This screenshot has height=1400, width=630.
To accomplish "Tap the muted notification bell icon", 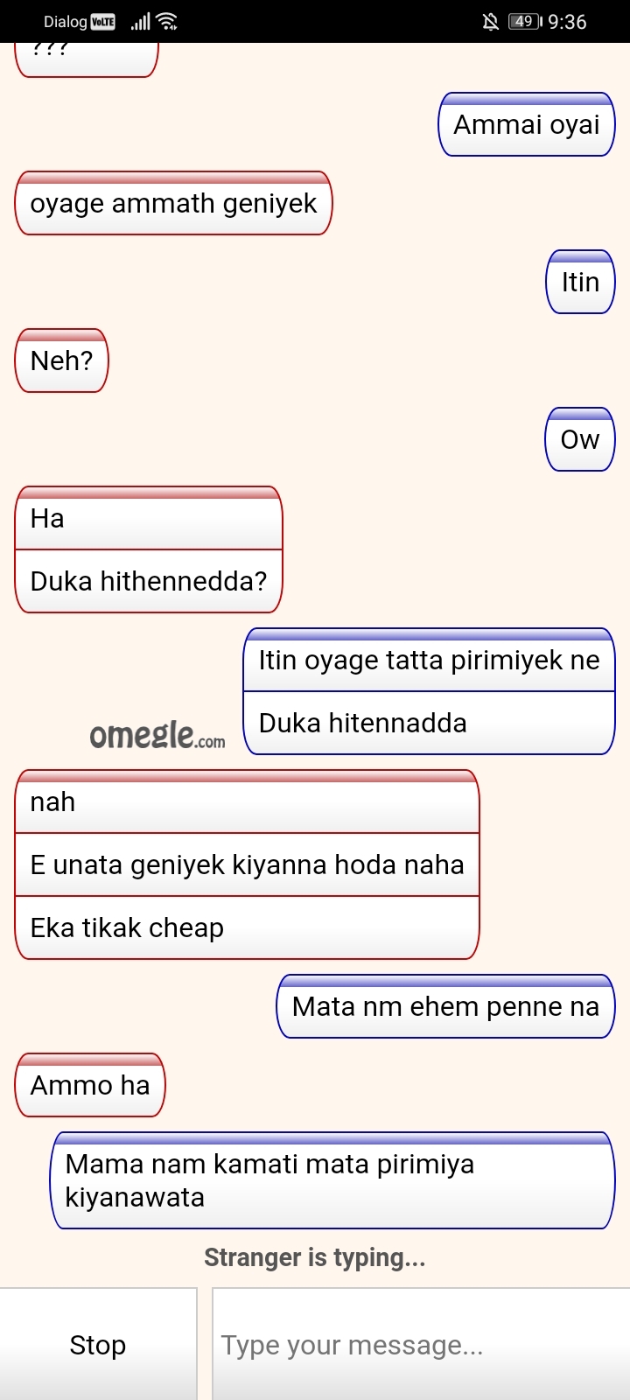I will [490, 22].
